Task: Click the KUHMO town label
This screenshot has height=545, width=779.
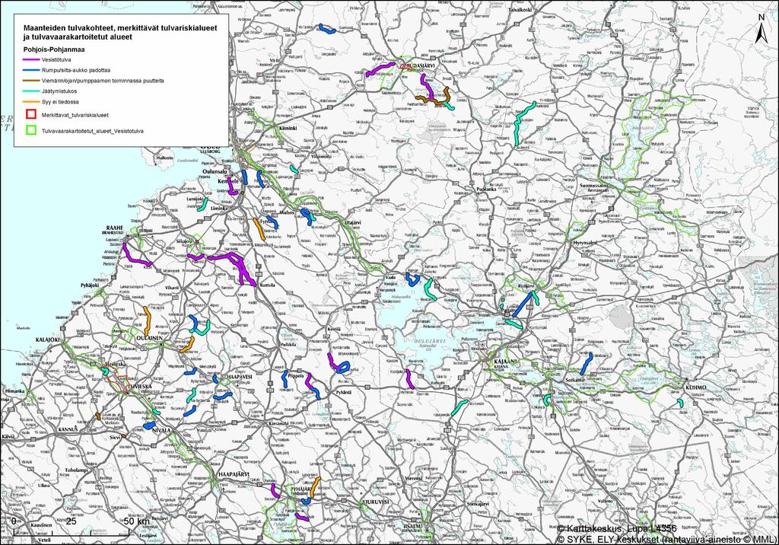Action: [x=696, y=387]
